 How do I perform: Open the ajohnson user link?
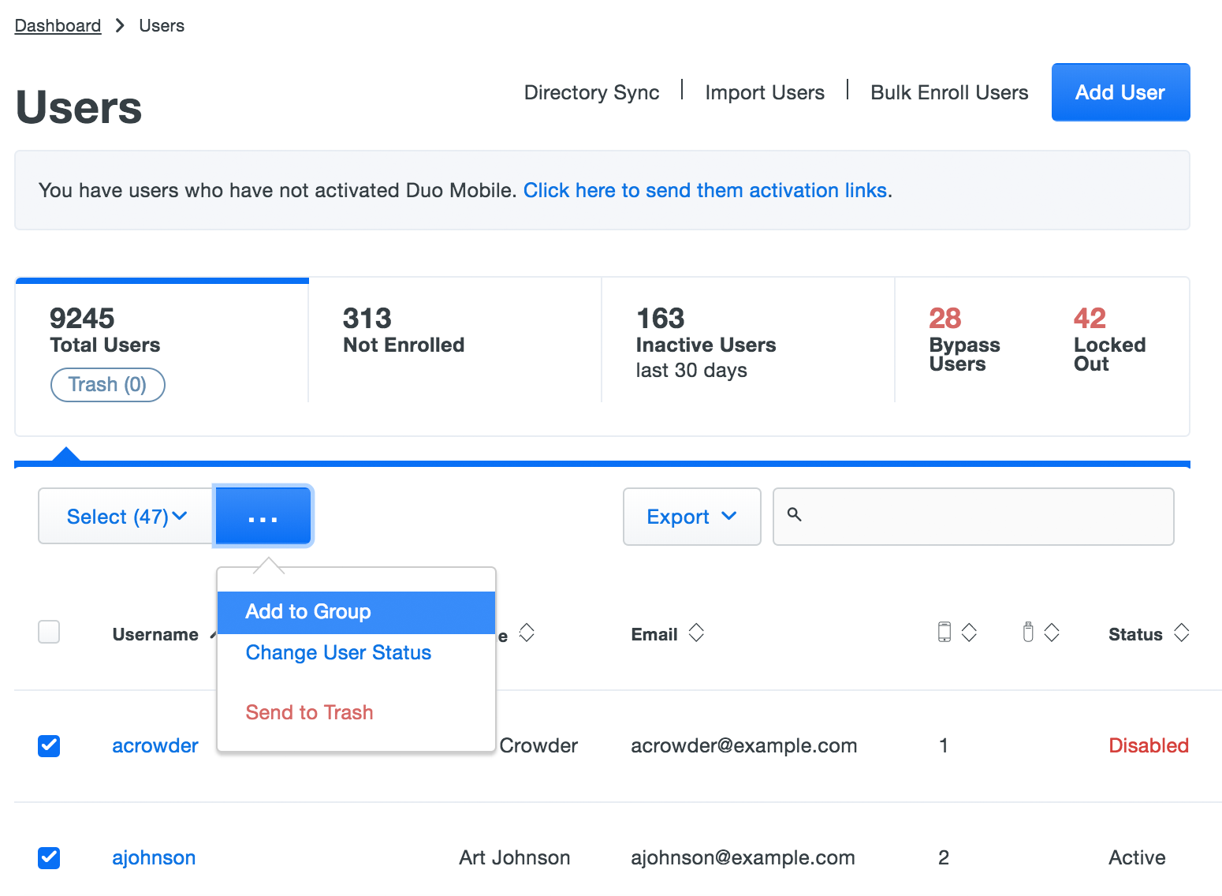[x=154, y=858]
